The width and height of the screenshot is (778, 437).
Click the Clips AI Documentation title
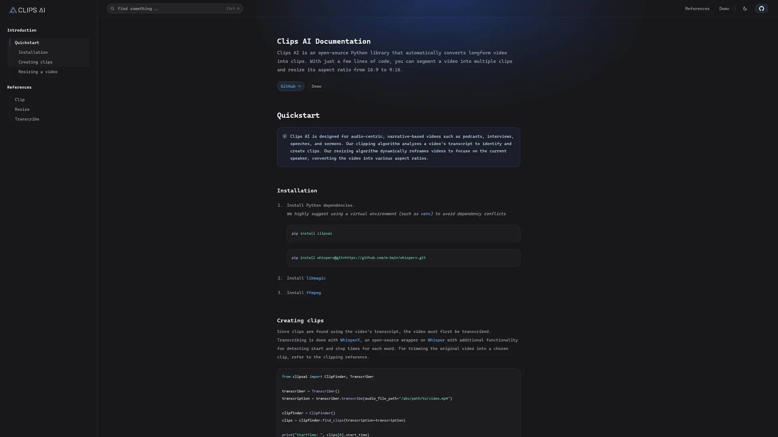pos(324,41)
